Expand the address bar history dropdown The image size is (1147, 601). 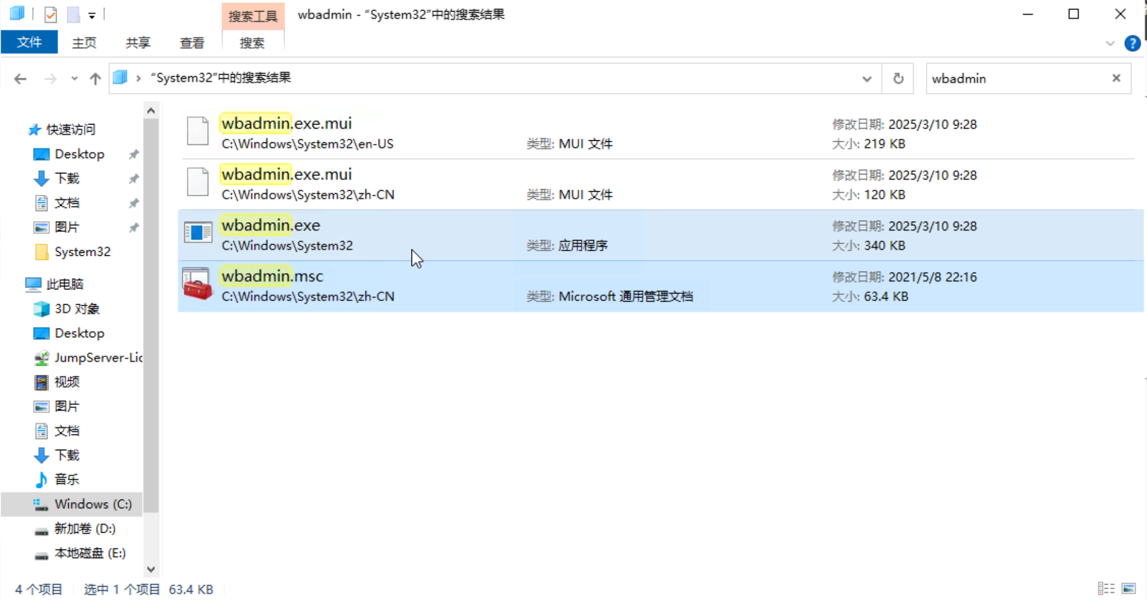tap(867, 79)
